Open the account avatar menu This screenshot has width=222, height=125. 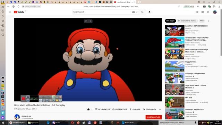tap(215, 12)
